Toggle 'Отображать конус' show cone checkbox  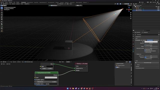[145, 59]
